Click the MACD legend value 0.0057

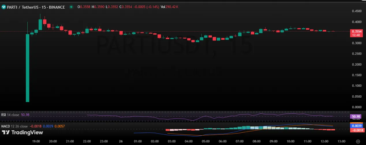click(59, 126)
